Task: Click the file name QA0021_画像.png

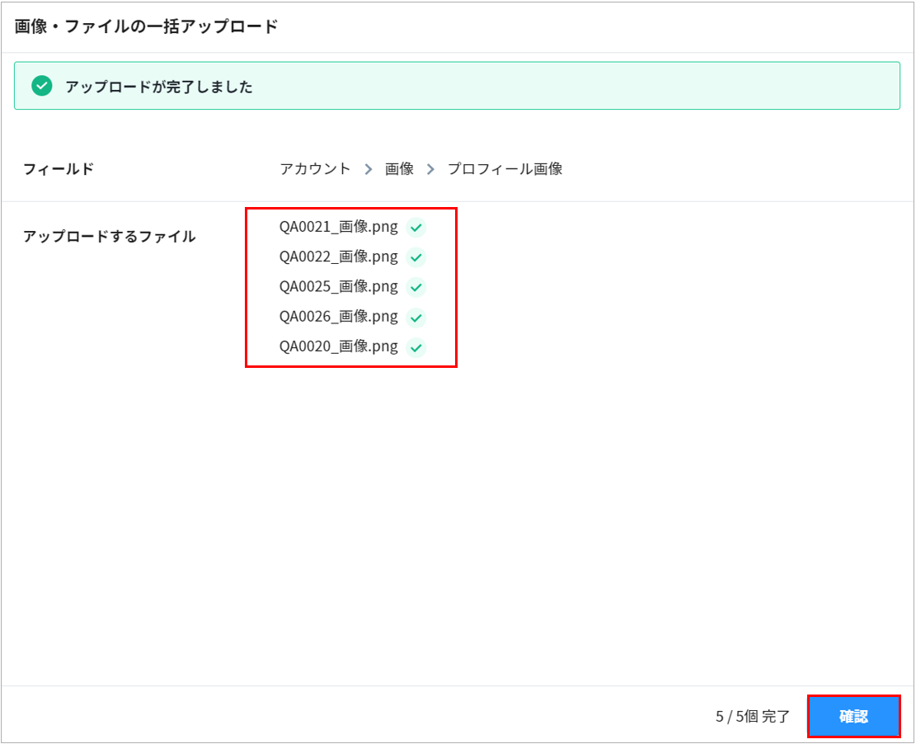Action: coord(338,228)
